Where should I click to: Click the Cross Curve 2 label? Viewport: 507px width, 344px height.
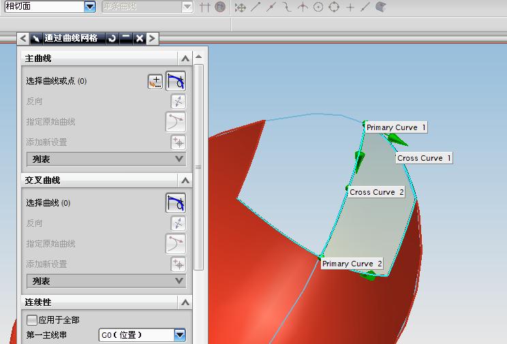coord(376,192)
